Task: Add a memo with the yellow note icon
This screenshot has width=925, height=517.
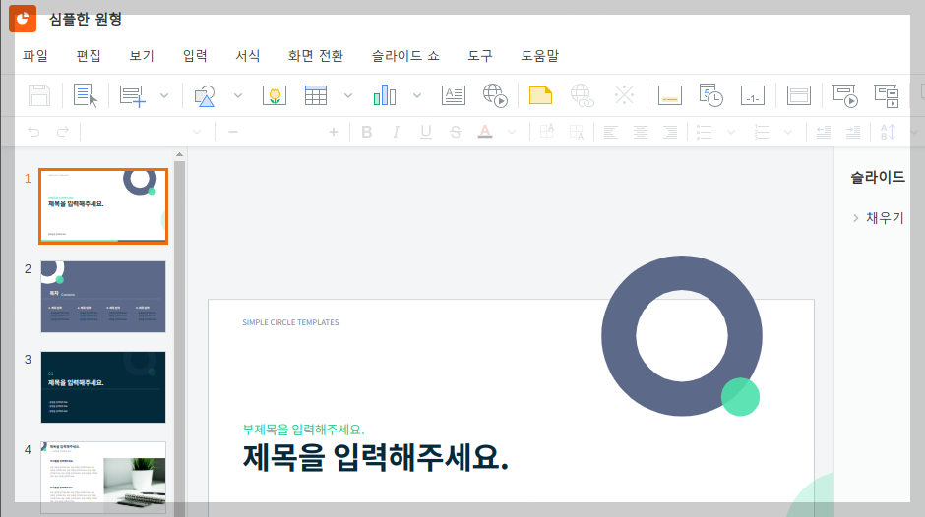Action: pos(540,95)
